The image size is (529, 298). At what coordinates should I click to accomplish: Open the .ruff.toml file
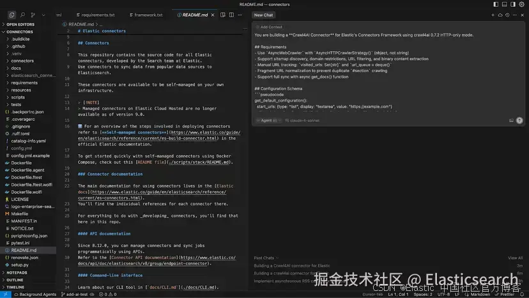point(28,134)
